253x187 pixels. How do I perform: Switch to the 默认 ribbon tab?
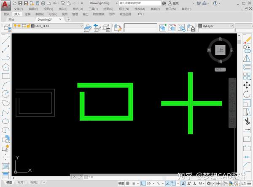point(7,14)
